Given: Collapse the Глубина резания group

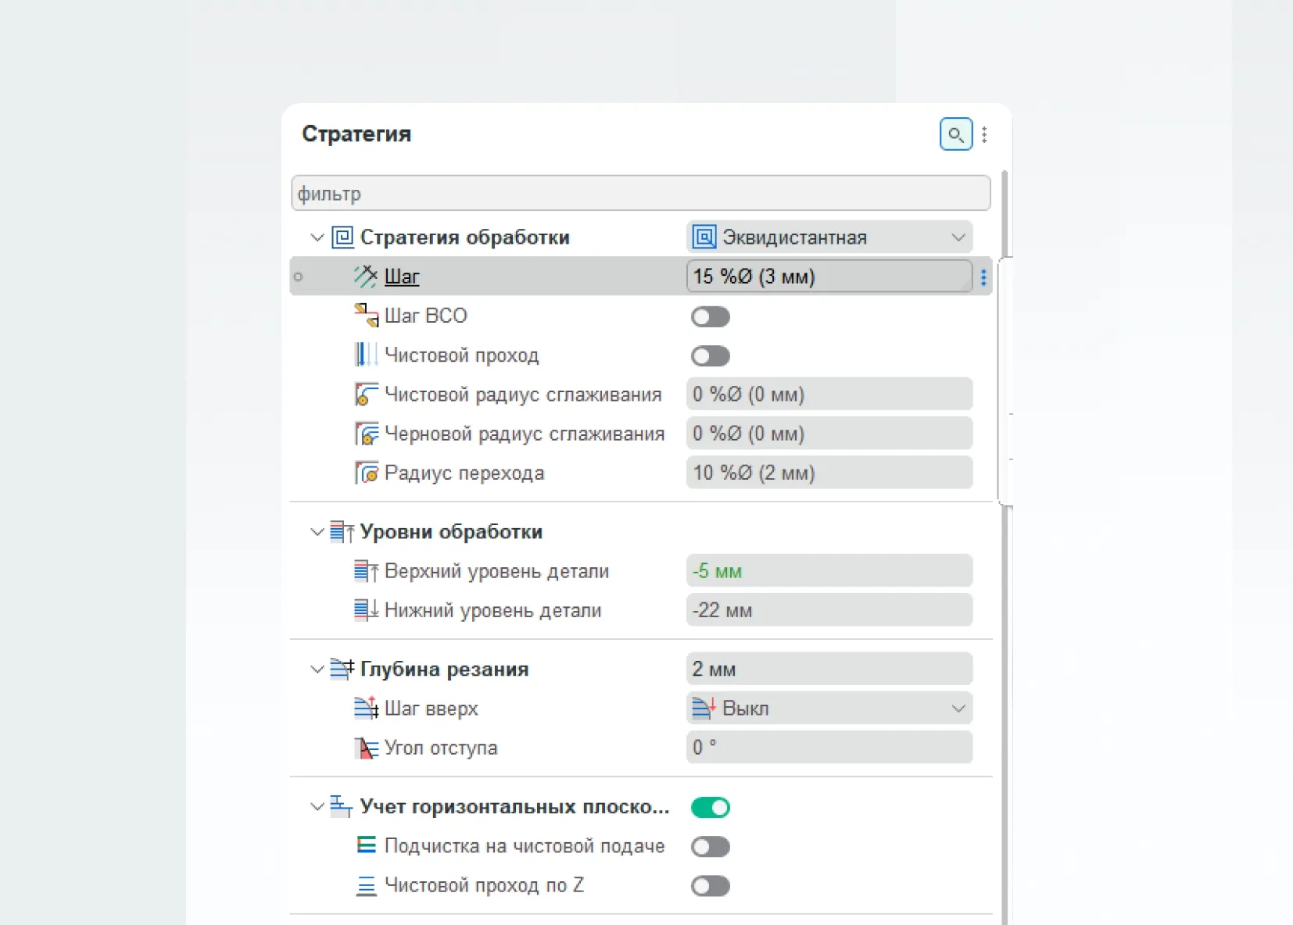Looking at the screenshot, I should [317, 670].
